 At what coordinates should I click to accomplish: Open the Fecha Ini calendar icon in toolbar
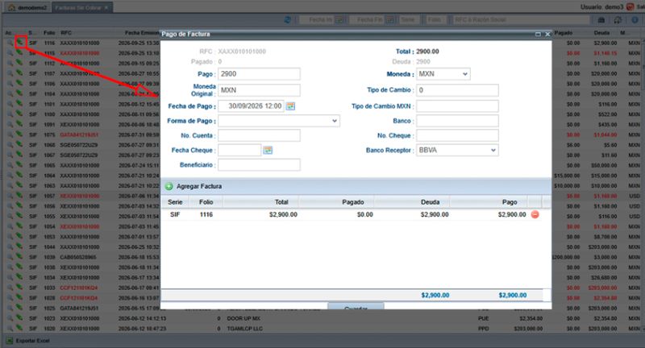click(339, 19)
